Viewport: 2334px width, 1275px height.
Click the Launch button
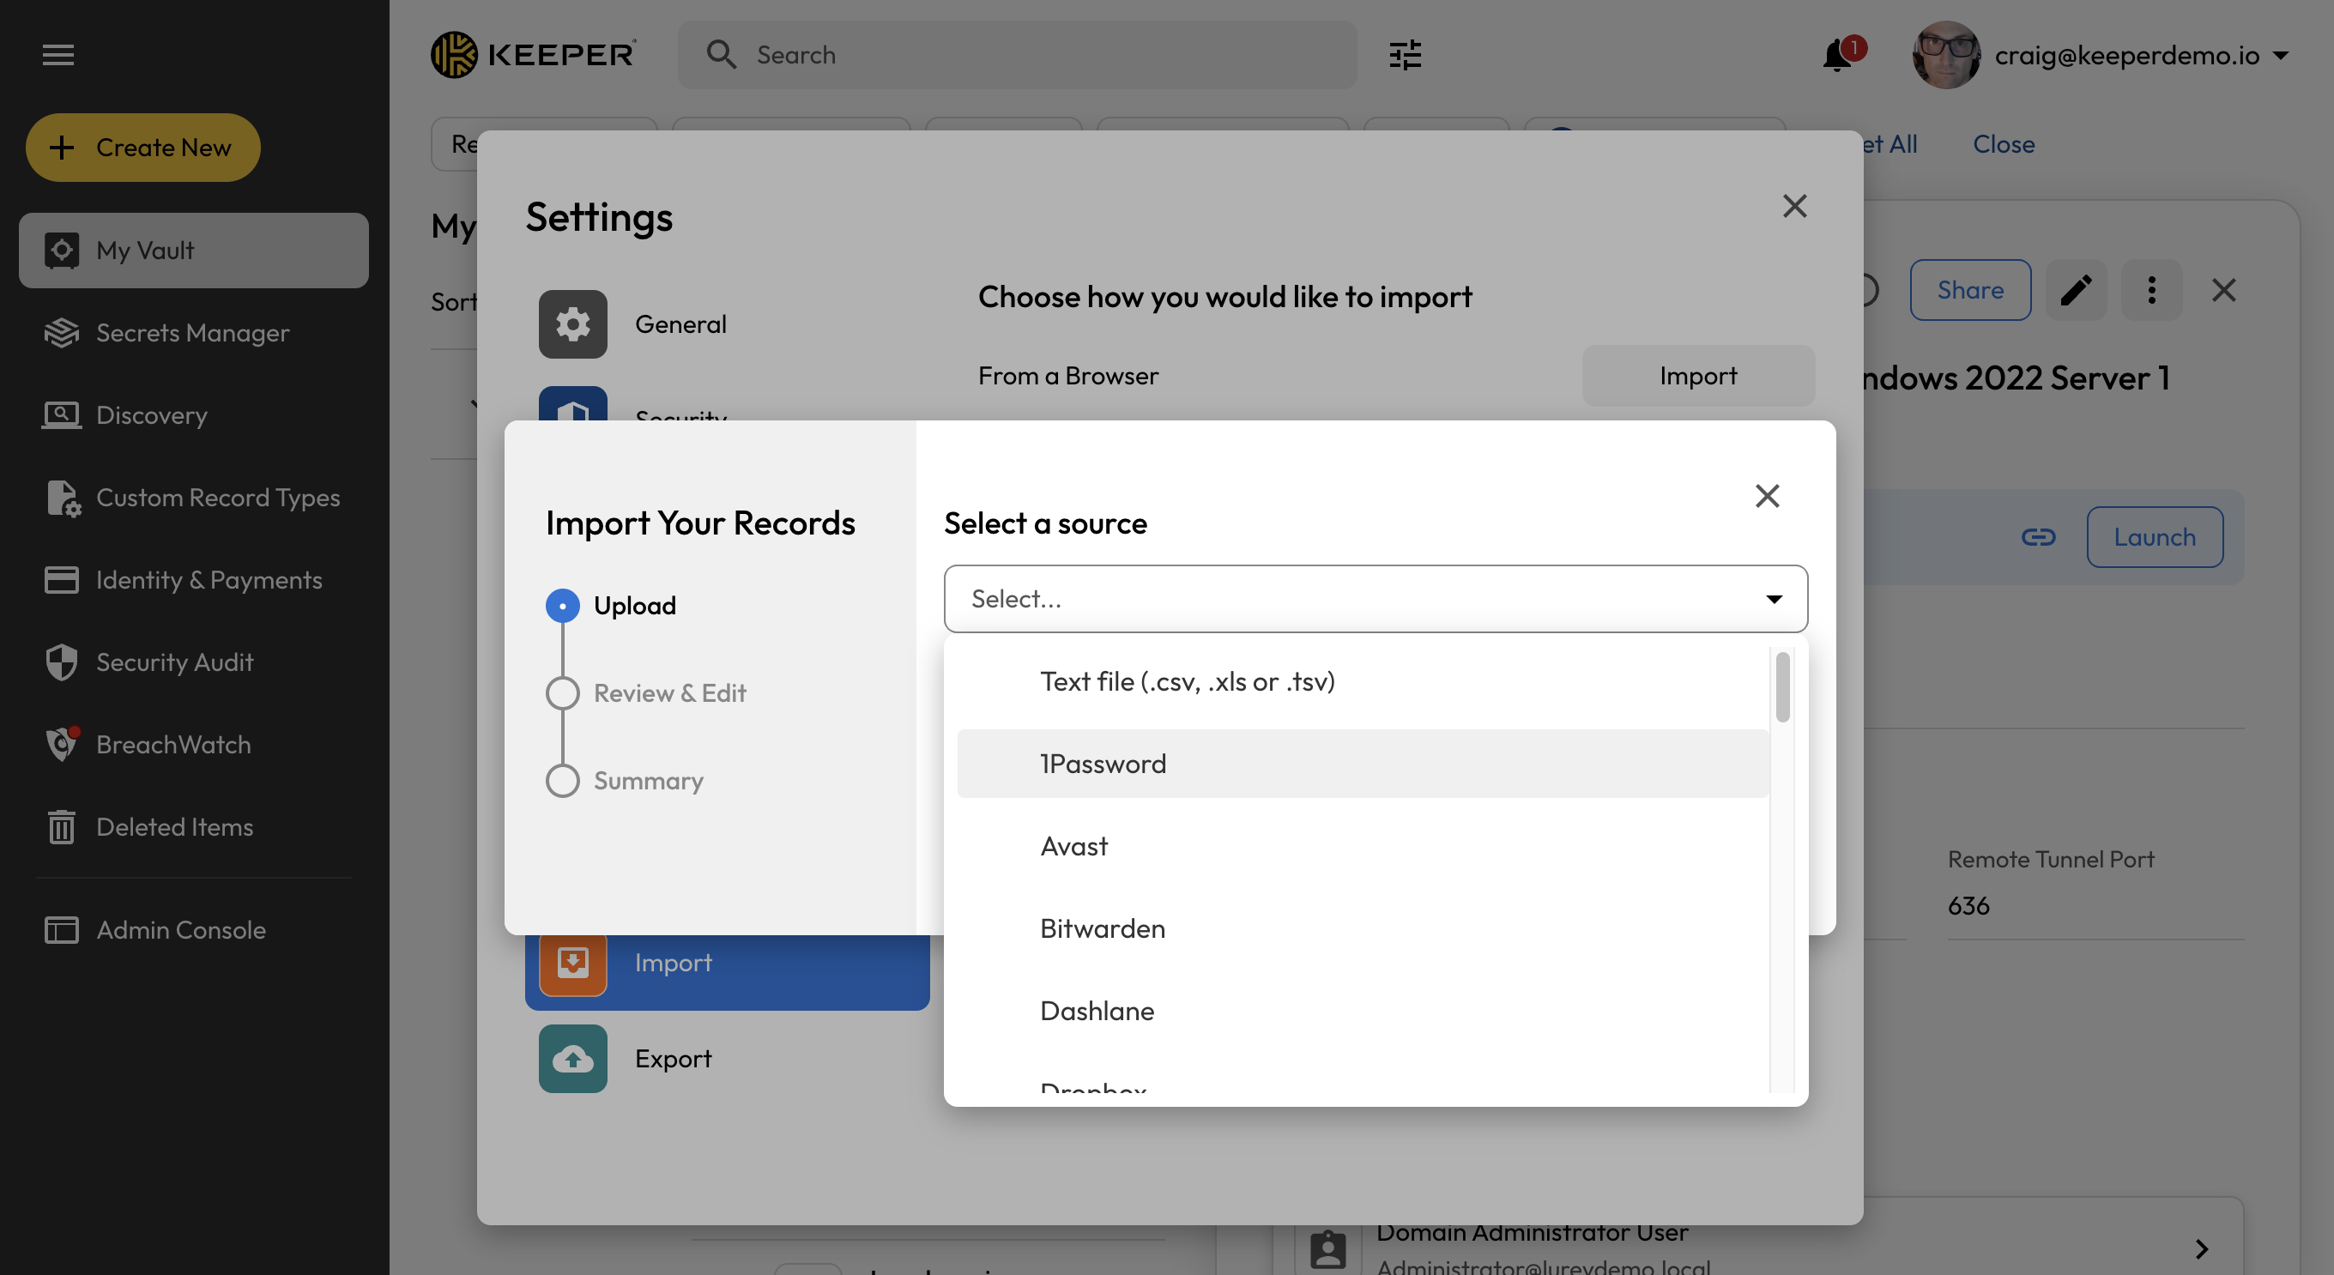click(2154, 537)
